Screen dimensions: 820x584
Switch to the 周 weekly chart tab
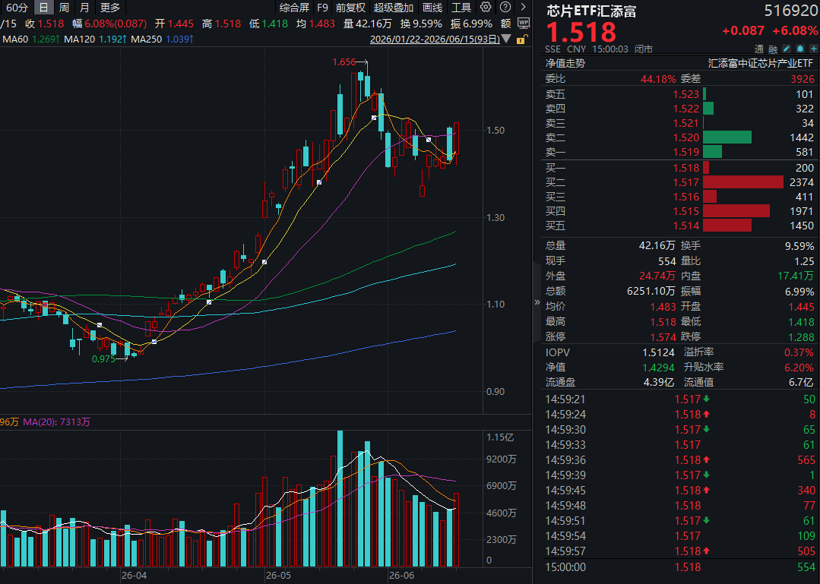[64, 8]
